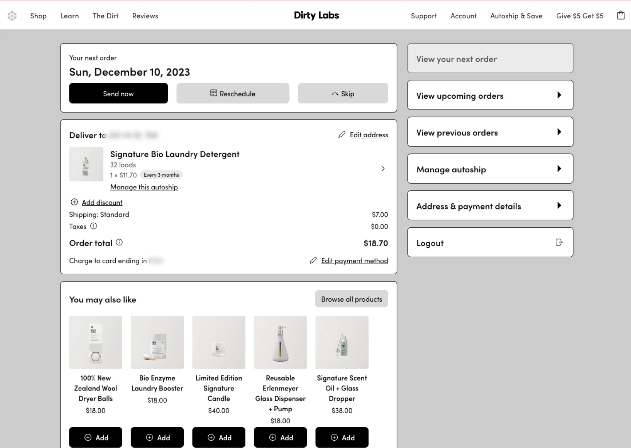Click the snowflake logo icon top left

pyautogui.click(x=12, y=16)
